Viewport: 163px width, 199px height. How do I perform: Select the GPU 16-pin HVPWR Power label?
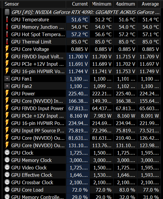(x=38, y=123)
